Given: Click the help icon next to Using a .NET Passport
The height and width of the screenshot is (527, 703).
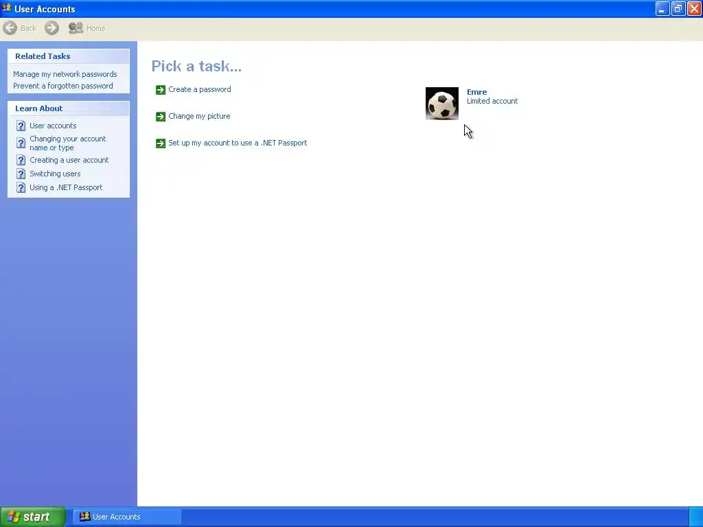Looking at the screenshot, I should click(x=21, y=187).
